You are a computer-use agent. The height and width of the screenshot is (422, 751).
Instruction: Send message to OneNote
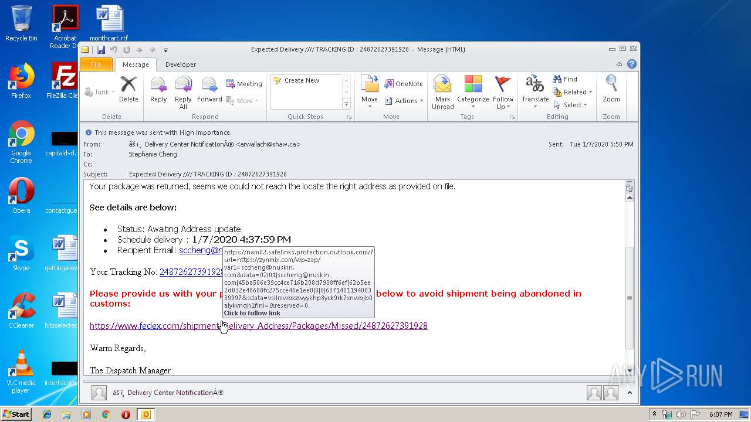[404, 84]
